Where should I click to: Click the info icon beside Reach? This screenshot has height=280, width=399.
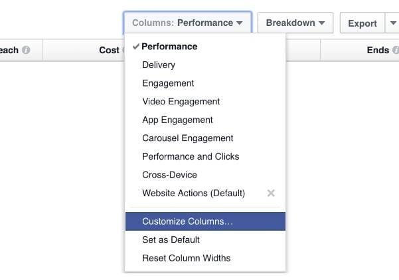pyautogui.click(x=26, y=50)
